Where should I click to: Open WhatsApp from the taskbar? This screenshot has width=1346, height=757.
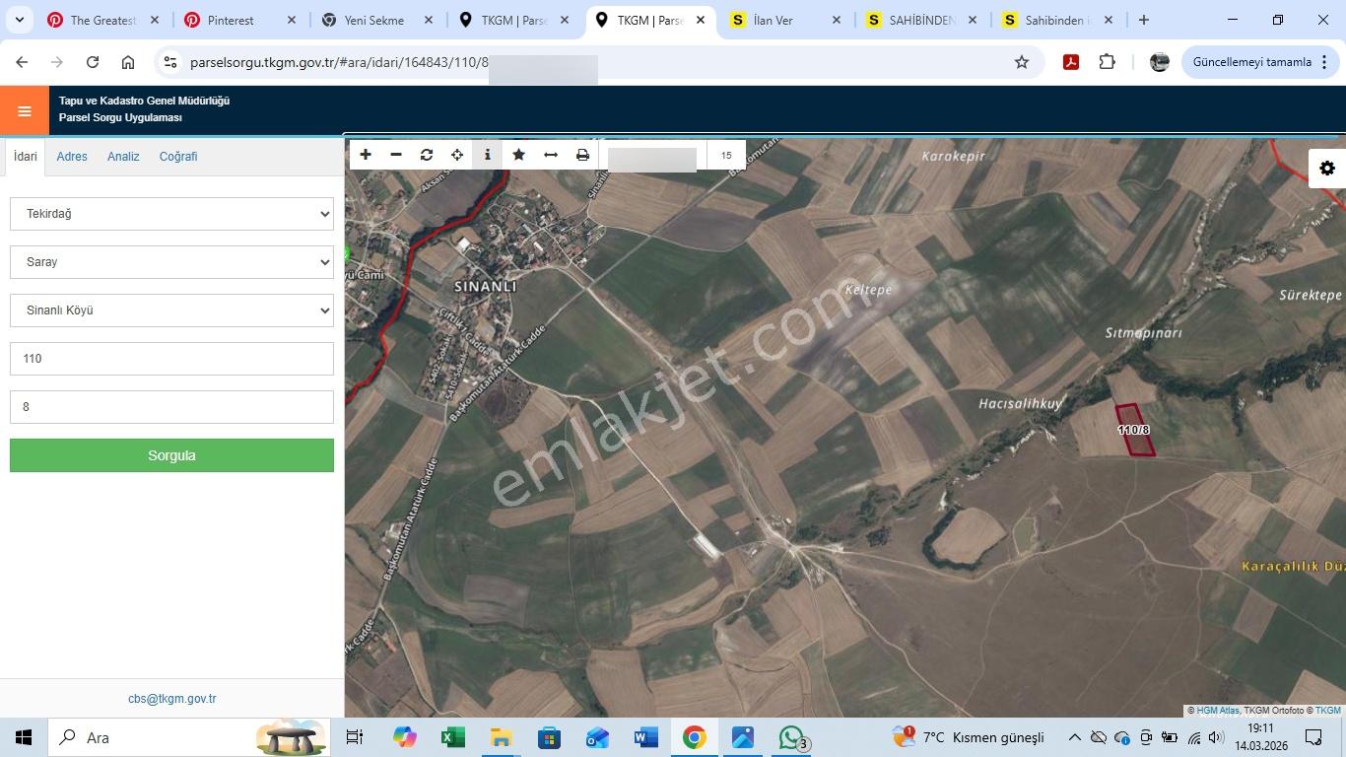point(792,737)
